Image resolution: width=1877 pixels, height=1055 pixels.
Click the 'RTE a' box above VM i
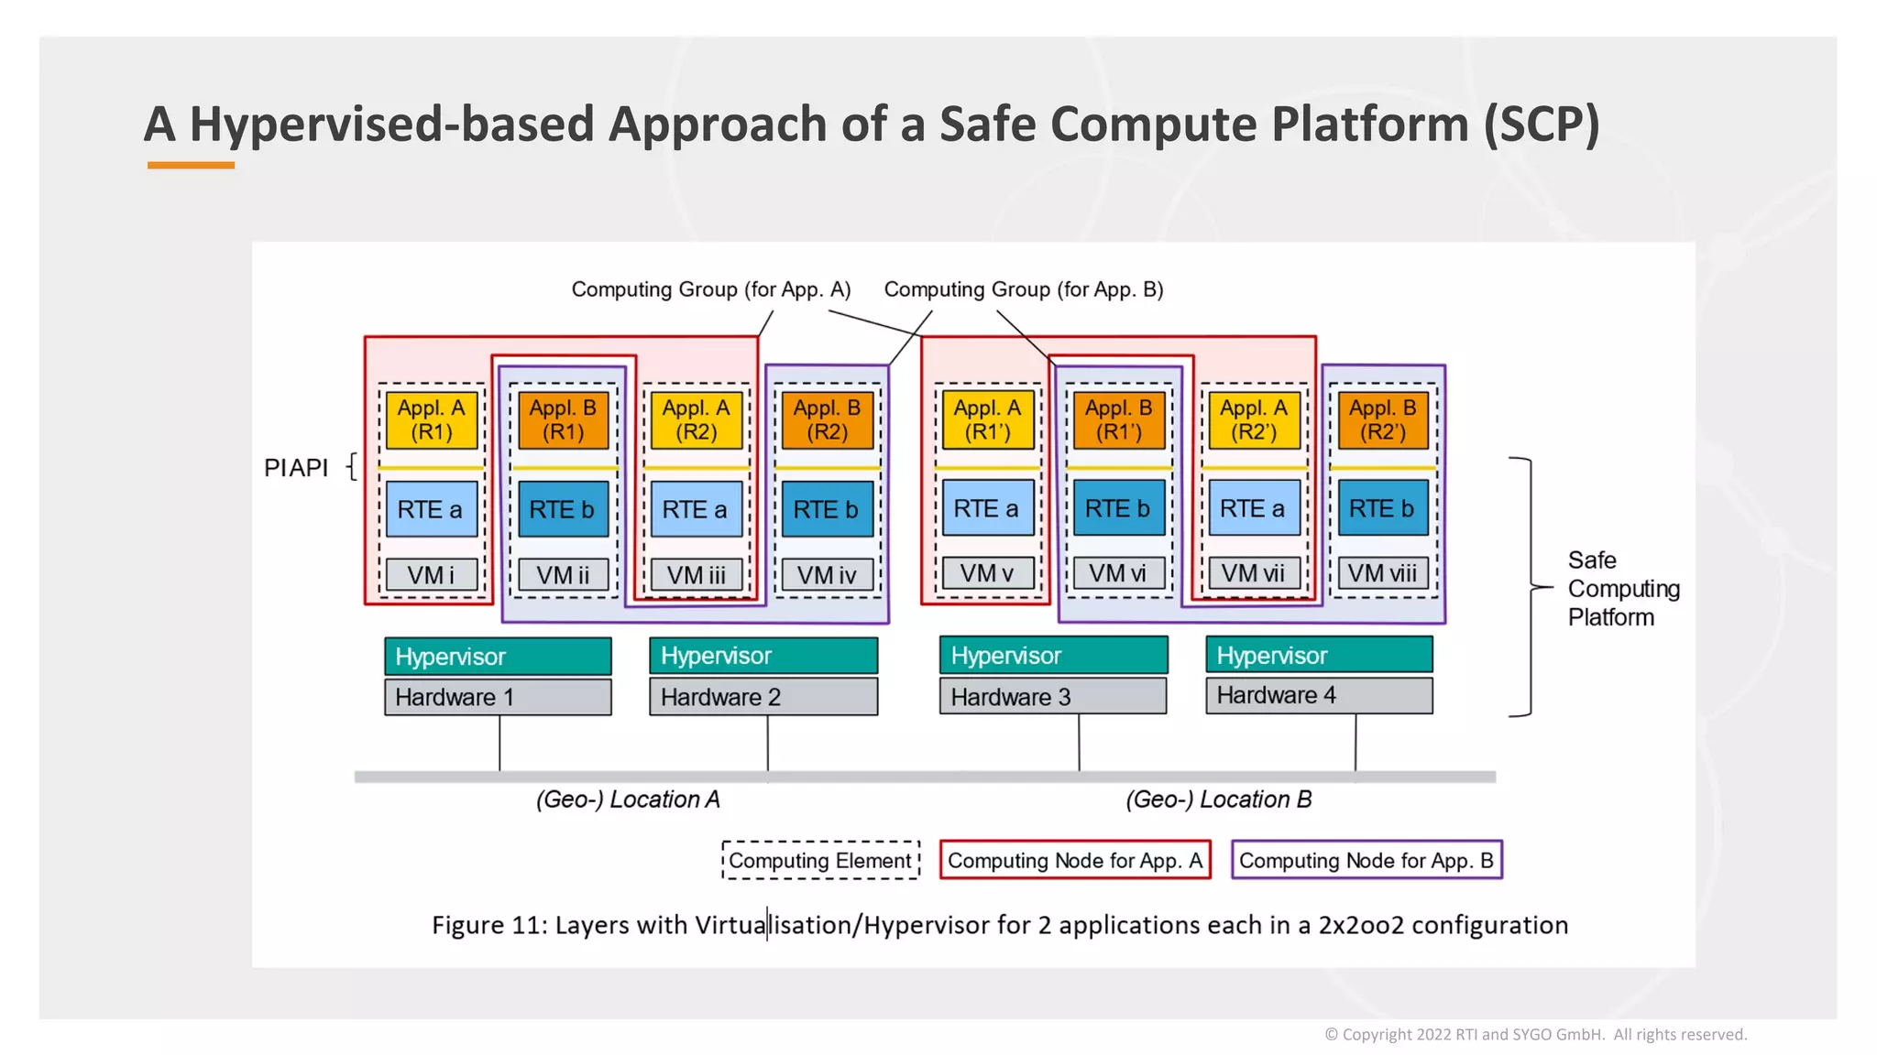pos(432,509)
